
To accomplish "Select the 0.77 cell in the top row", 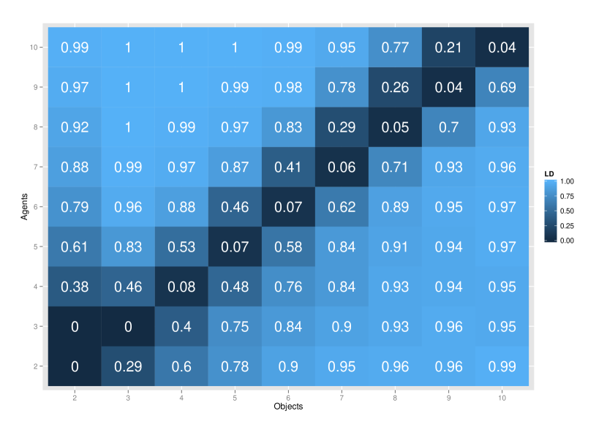I will [x=395, y=48].
